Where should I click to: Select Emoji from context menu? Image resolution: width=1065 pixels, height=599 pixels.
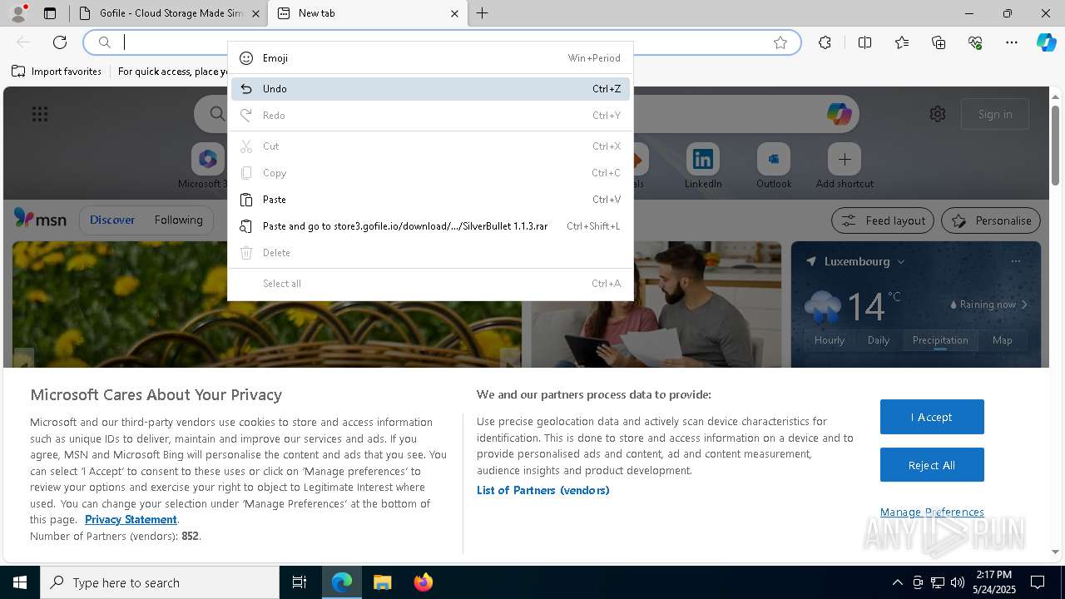(x=430, y=58)
